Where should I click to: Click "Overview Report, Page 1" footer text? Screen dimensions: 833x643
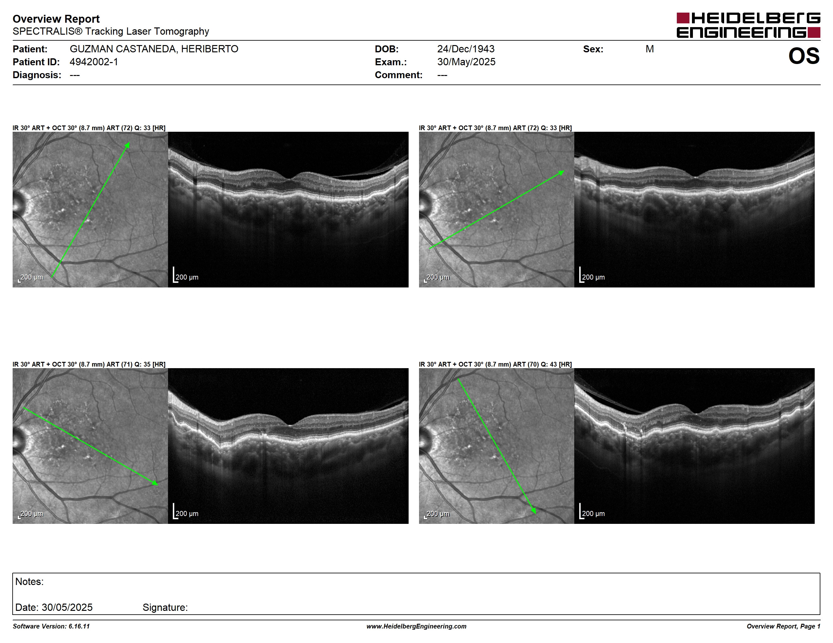pyautogui.click(x=783, y=627)
